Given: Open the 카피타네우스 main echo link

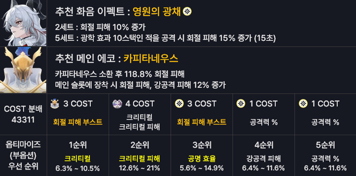Looking at the screenshot, I should [151, 59].
